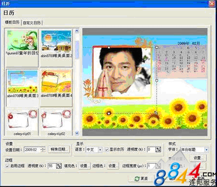
Task: Expand the 字体 dropdown showing 年份标题
Action: pyautogui.click(x=206, y=150)
